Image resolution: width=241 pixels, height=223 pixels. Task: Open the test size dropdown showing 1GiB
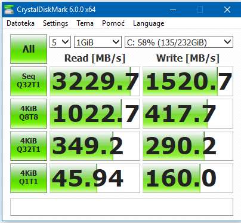[98, 42]
